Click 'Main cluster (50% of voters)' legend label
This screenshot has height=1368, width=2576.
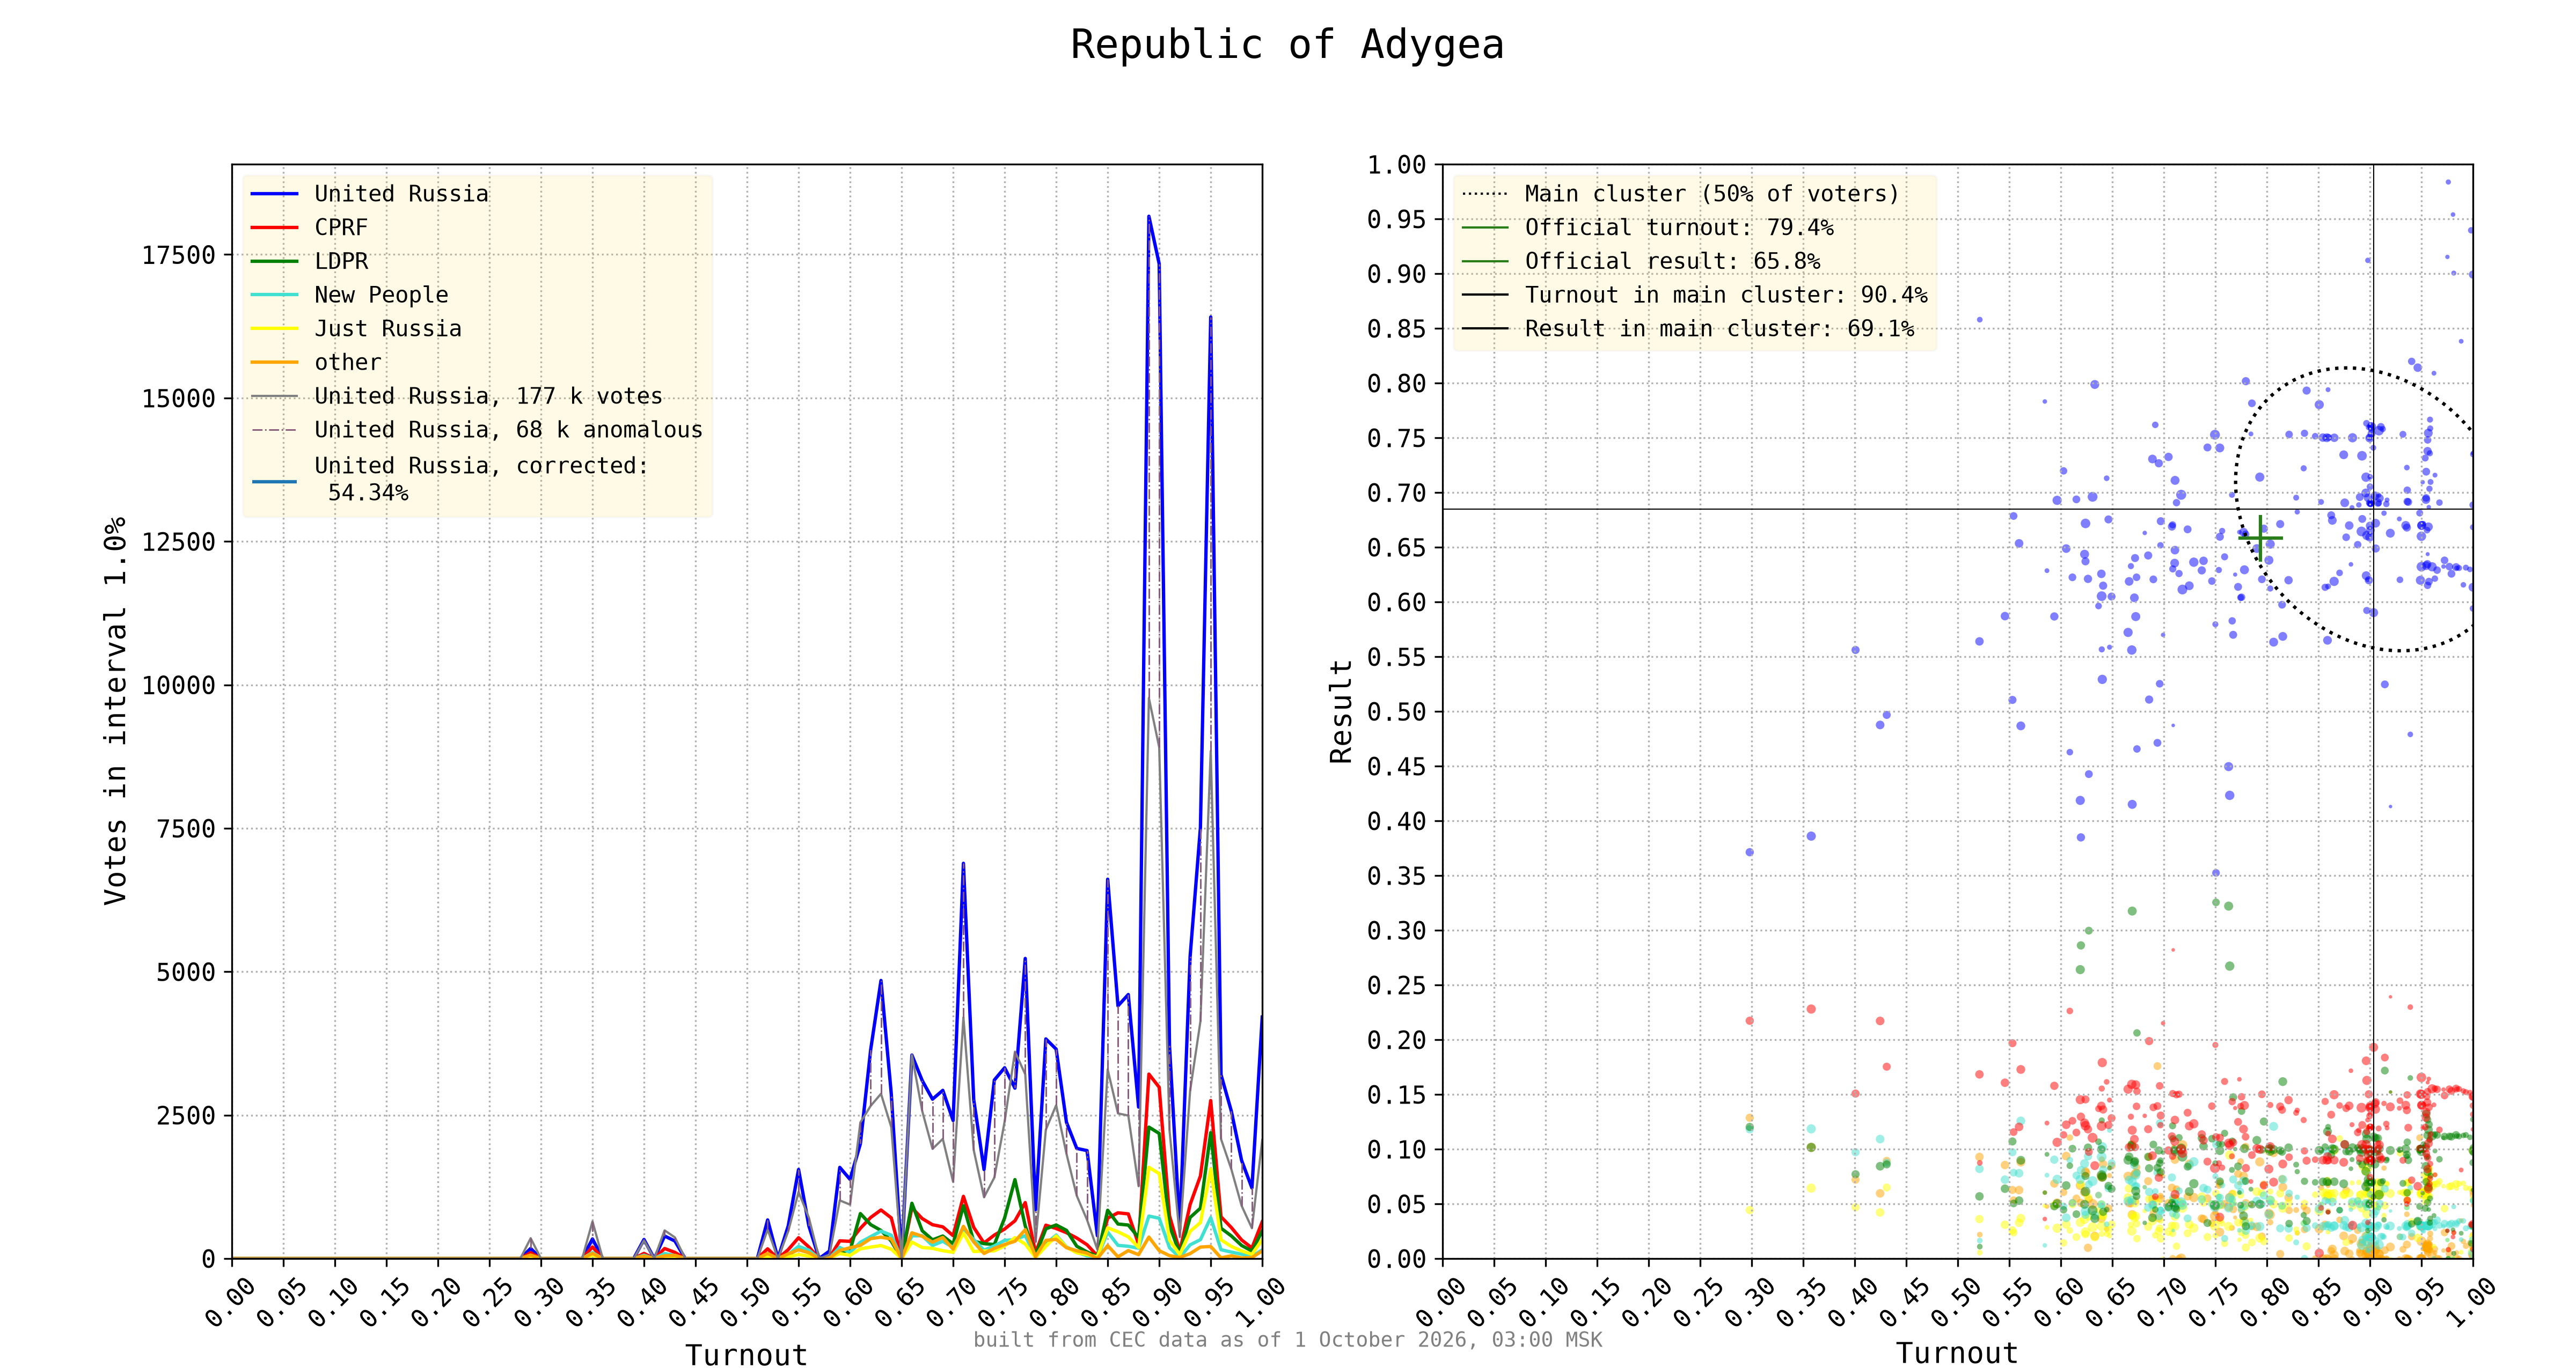coord(1711,194)
